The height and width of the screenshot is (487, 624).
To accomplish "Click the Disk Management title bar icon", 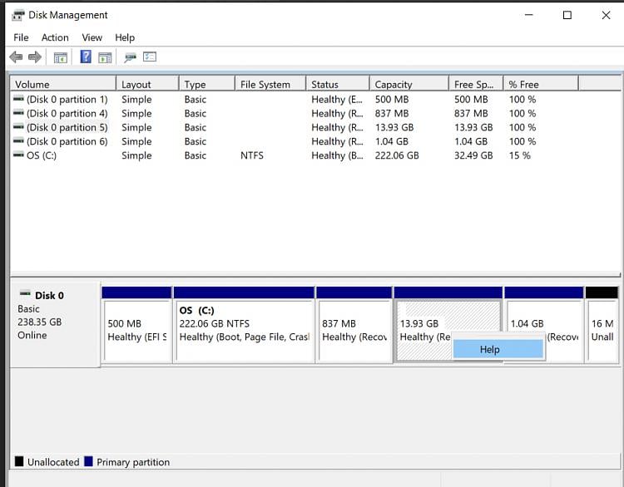I will coord(17,15).
